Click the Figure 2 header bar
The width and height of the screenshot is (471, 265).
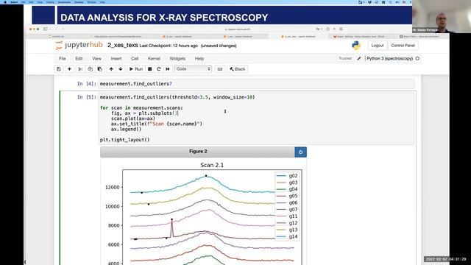click(198, 152)
